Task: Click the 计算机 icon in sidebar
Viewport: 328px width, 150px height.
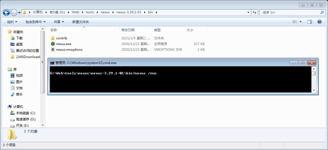Action: [10, 107]
